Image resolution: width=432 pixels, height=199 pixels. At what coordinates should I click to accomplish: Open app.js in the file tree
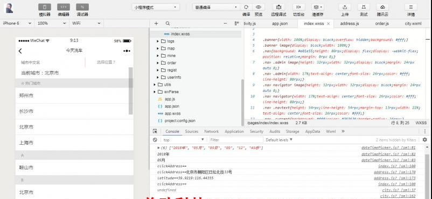coord(170,99)
